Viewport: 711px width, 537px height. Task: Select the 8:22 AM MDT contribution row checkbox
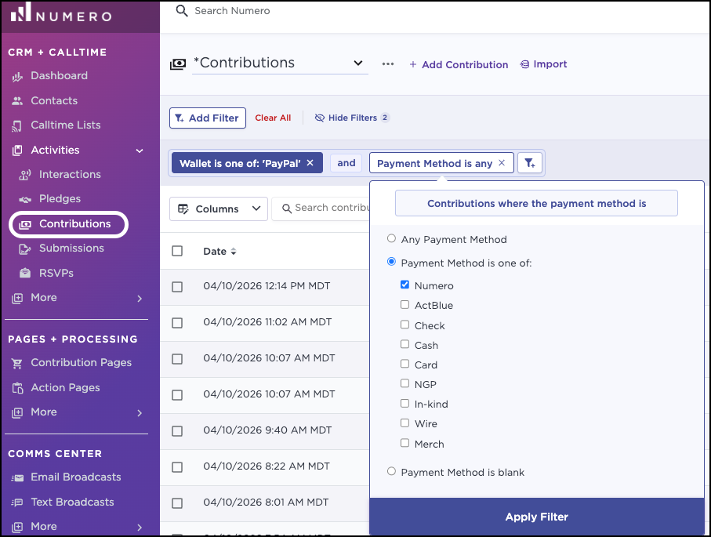click(x=177, y=467)
